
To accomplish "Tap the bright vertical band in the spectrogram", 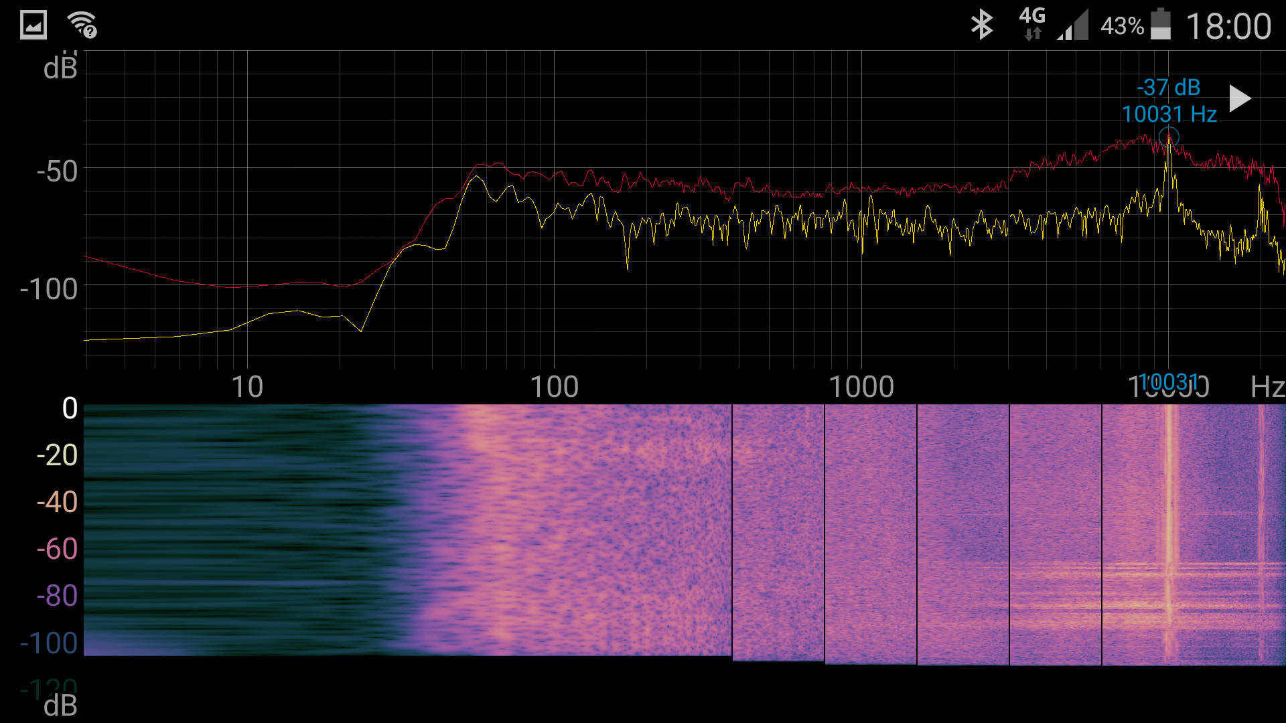I will pyautogui.click(x=1169, y=534).
